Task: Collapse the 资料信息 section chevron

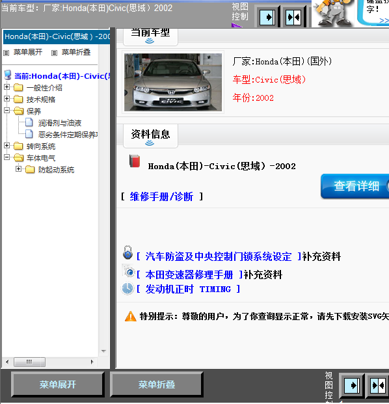Action: tap(150, 143)
